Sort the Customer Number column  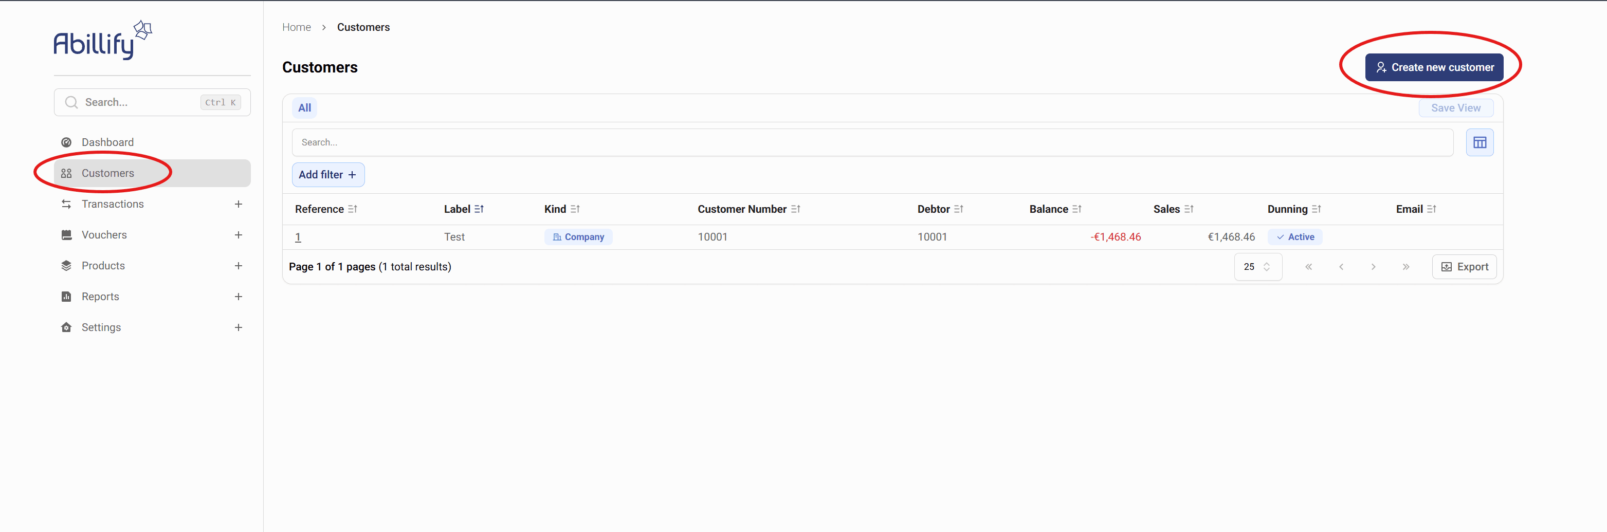(x=795, y=210)
